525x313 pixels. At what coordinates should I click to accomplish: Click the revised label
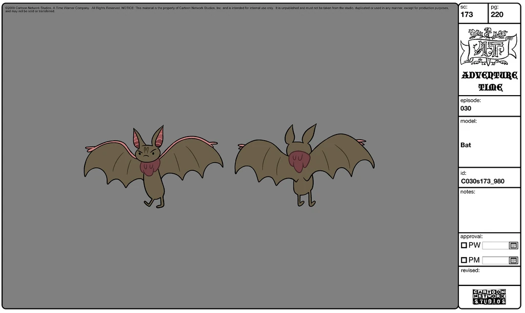470,271
